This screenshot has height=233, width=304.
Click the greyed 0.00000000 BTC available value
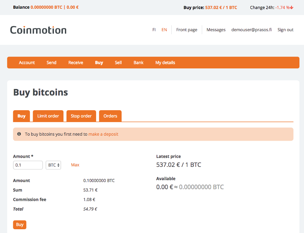click(201, 187)
